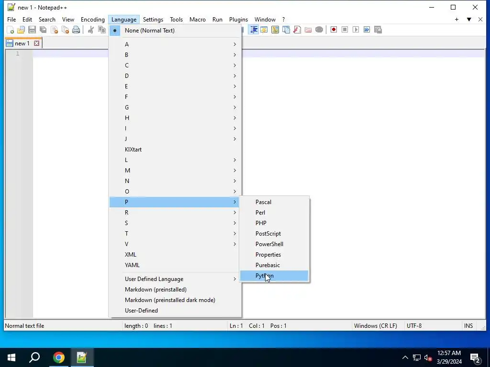Viewport: 490px width, 367px height.
Task: Click the Notepad++ taskbar icon
Action: pos(81,357)
